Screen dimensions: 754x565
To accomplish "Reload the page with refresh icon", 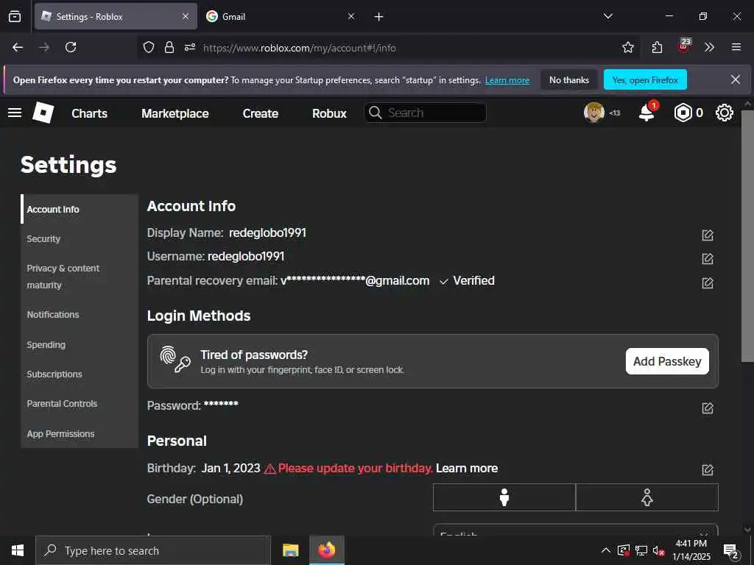I will pyautogui.click(x=71, y=47).
